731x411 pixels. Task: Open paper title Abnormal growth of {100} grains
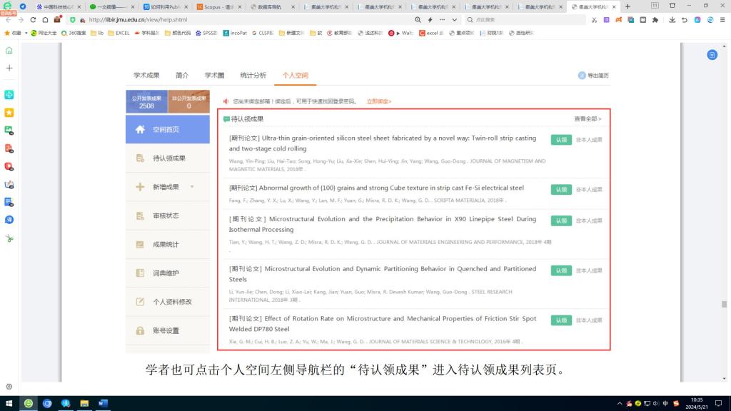click(x=376, y=188)
